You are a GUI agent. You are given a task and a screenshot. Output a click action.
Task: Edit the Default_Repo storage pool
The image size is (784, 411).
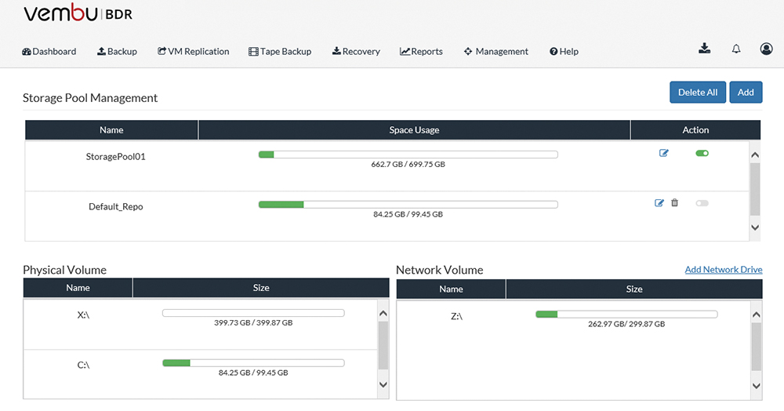[x=659, y=203]
